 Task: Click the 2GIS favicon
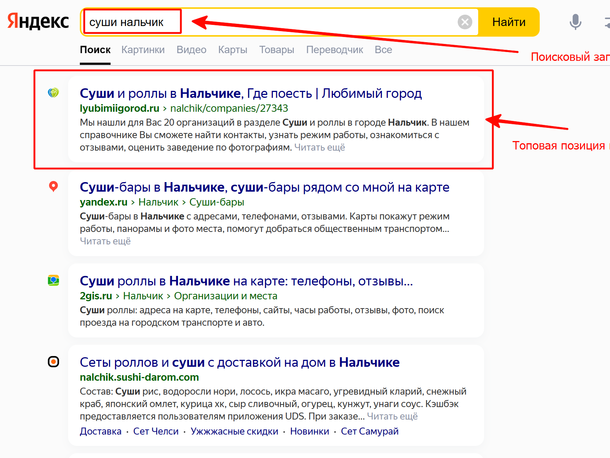(x=53, y=280)
